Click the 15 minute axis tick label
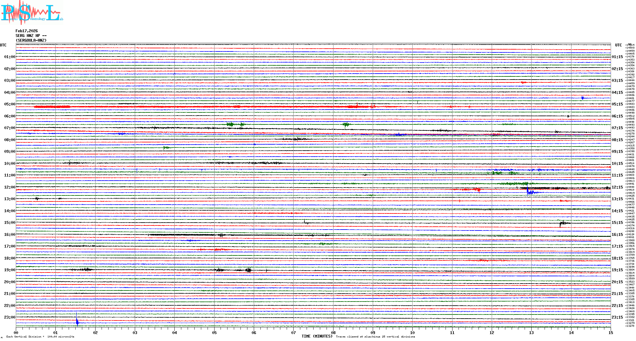 (x=611, y=332)
